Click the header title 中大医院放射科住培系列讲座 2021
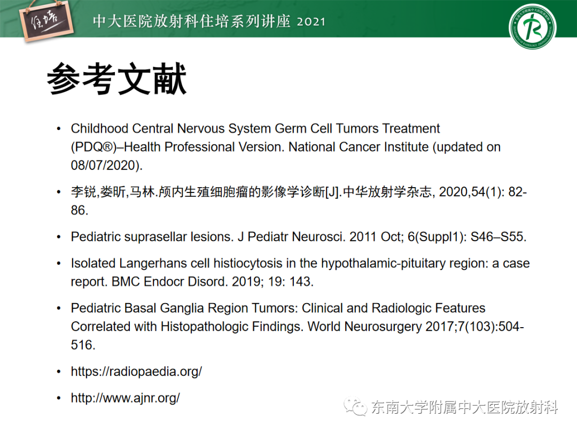The height and width of the screenshot is (433, 577). click(209, 22)
